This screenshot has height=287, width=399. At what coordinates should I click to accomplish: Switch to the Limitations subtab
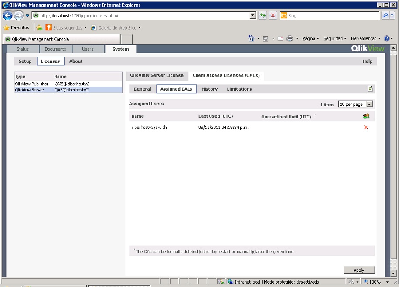click(239, 89)
